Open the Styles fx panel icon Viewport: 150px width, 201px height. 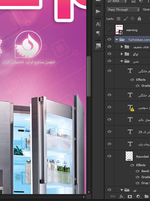point(98,46)
